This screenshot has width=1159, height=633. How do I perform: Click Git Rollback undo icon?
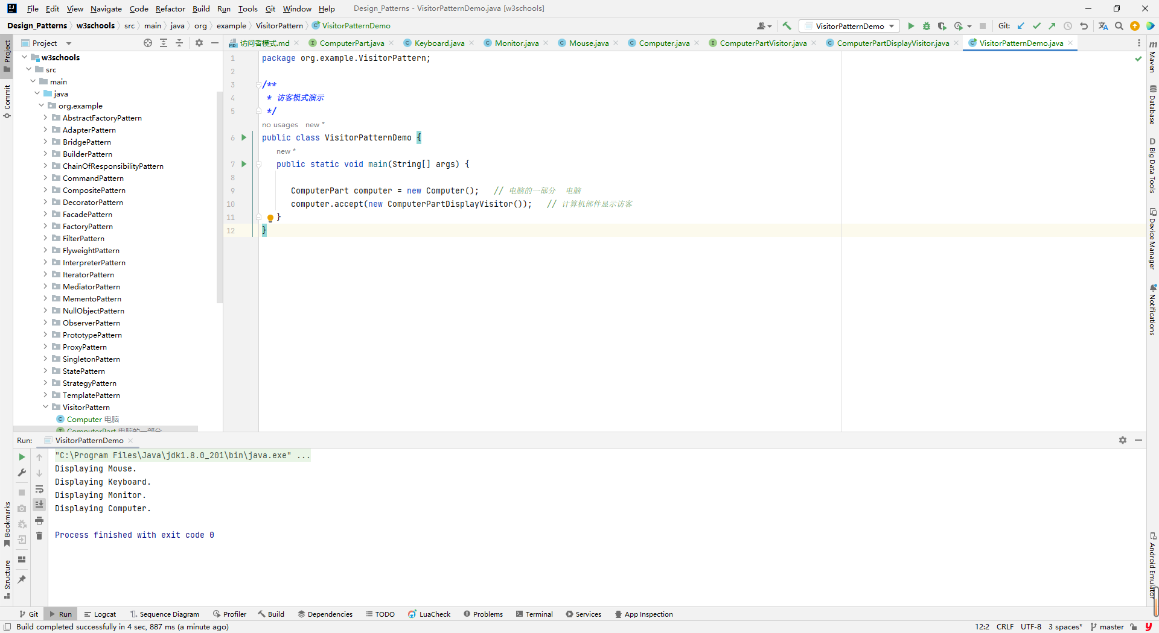[1084, 26]
